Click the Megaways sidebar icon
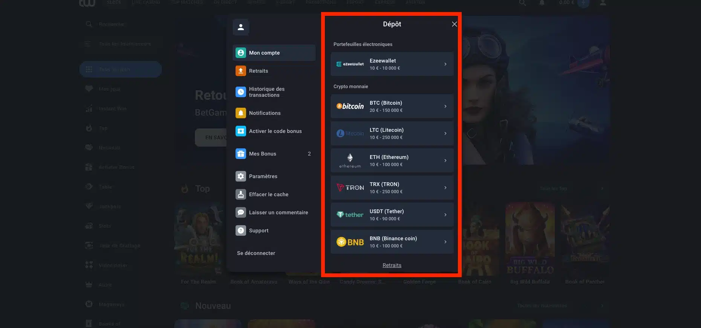This screenshot has height=328, width=701. 89,304
